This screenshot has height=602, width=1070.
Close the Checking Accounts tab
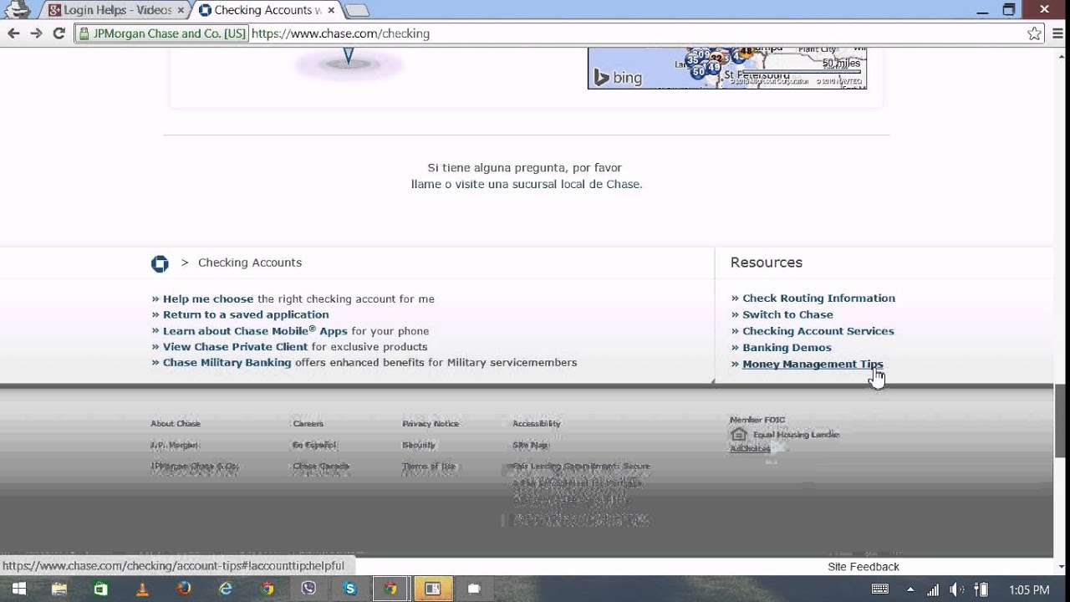pos(331,10)
